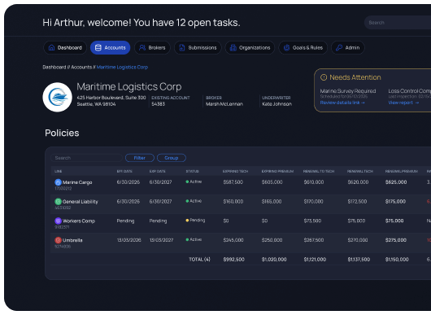Viewport: 431px width, 315px height.
Task: Open the View report link
Action: 403,103
